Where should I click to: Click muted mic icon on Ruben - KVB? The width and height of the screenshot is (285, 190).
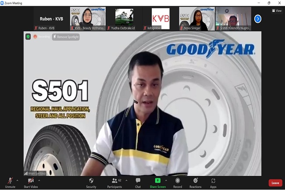click(36, 28)
